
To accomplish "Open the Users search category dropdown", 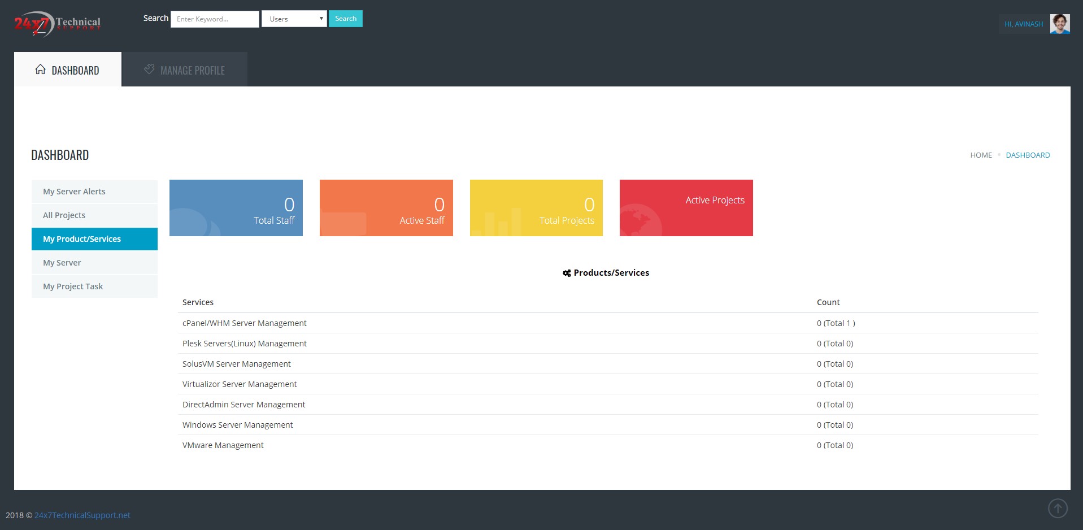I will click(294, 19).
